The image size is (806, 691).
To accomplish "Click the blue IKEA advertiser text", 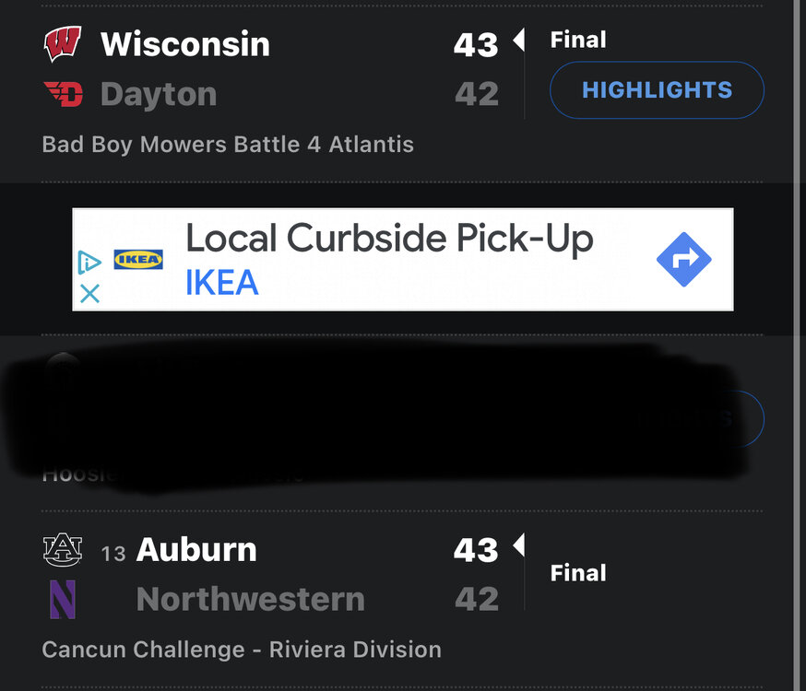I will (221, 284).
